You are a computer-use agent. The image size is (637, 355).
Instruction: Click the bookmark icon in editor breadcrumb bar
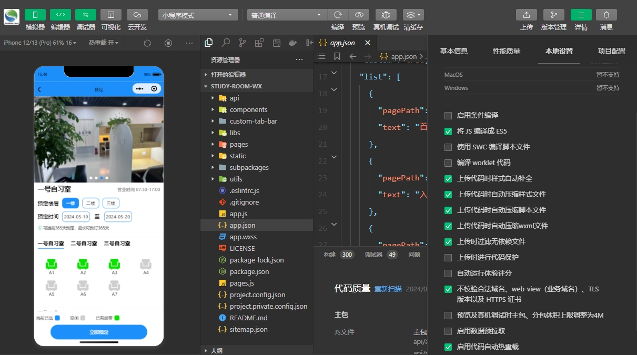(337, 56)
